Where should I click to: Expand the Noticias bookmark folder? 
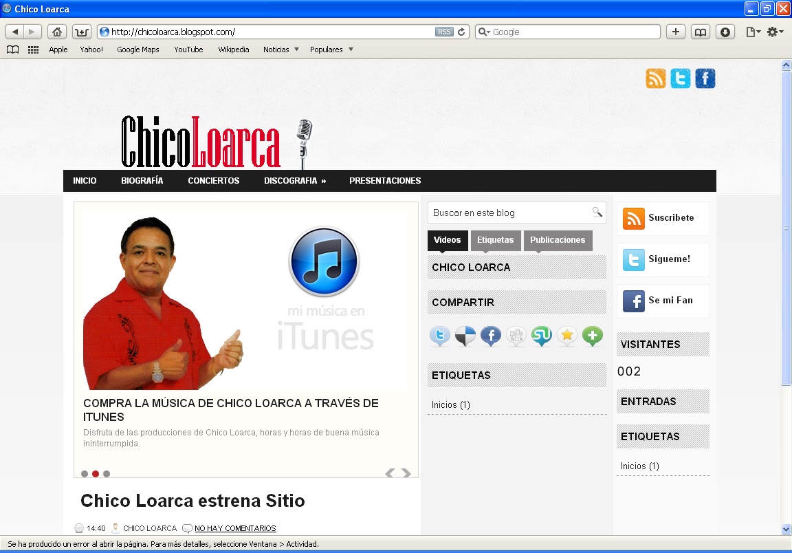pos(280,50)
